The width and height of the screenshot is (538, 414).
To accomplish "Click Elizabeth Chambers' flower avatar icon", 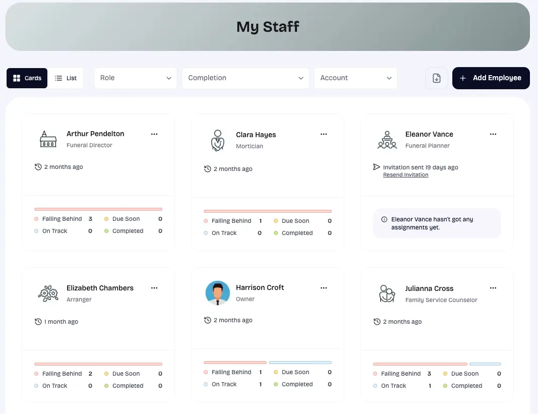I will tap(48, 293).
